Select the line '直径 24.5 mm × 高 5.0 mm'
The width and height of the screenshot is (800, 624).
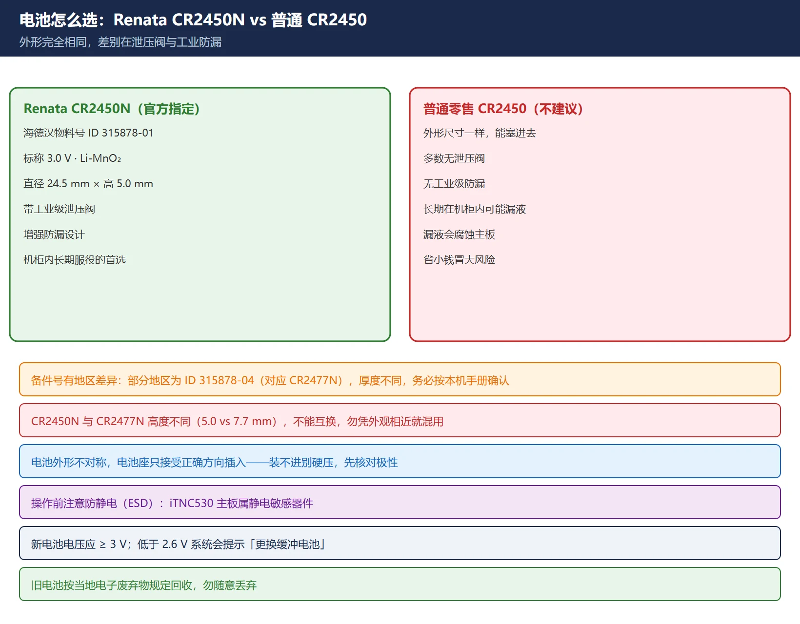[x=88, y=184]
